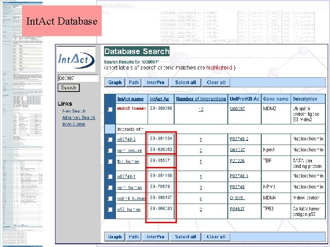Screen dimensions: 330x247
Task: Tick the checkbox for p06748-2 row
Action: coord(110,140)
